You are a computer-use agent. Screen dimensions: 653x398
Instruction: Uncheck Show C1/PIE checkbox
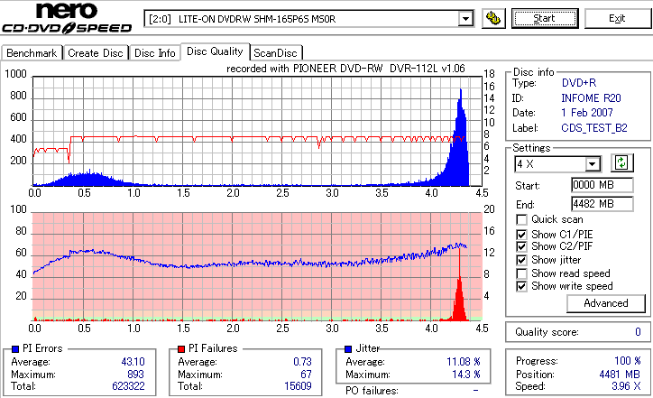pos(521,235)
